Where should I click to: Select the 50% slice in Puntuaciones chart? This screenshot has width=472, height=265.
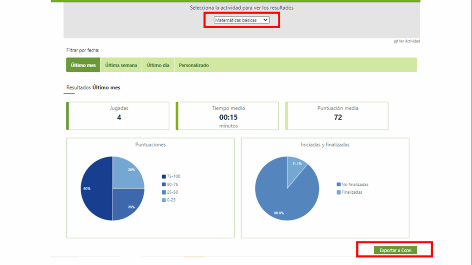click(x=96, y=189)
